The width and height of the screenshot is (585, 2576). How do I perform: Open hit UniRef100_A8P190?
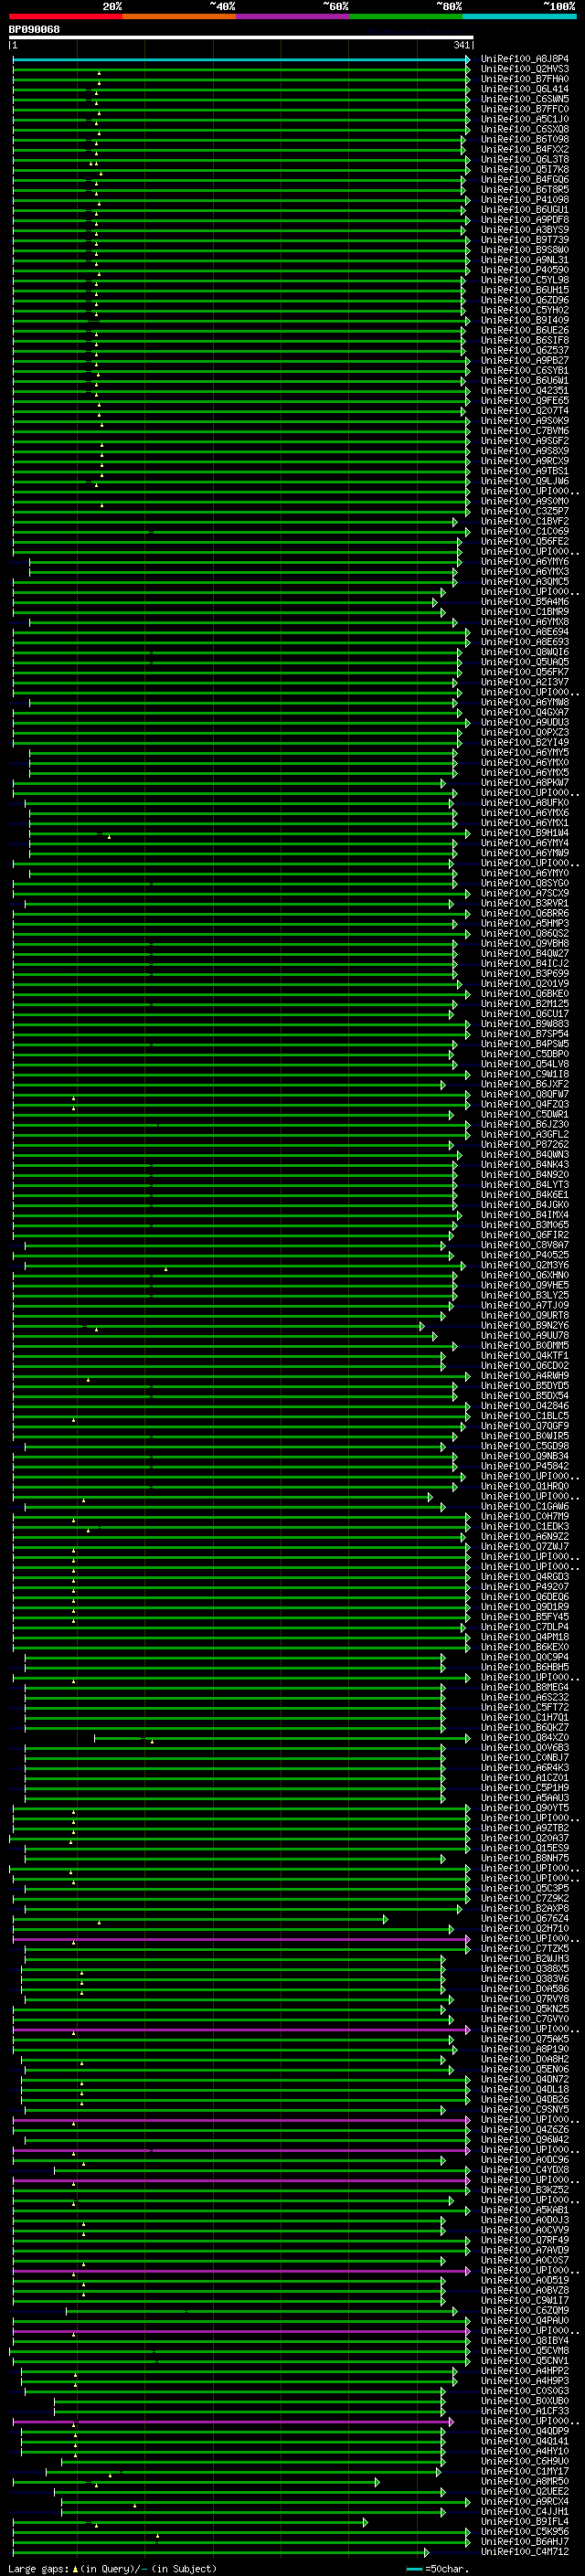pyautogui.click(x=525, y=2048)
